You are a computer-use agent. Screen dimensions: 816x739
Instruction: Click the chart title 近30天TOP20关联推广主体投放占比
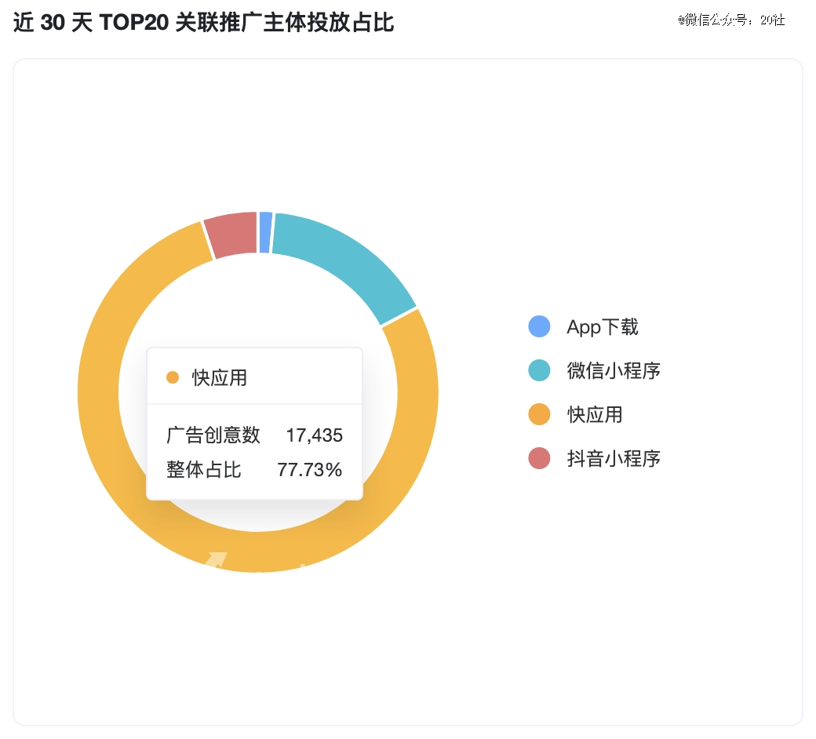pyautogui.click(x=203, y=23)
